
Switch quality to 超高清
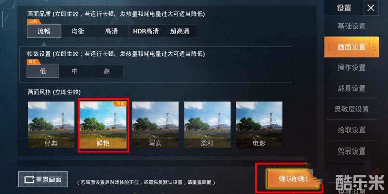(x=180, y=31)
